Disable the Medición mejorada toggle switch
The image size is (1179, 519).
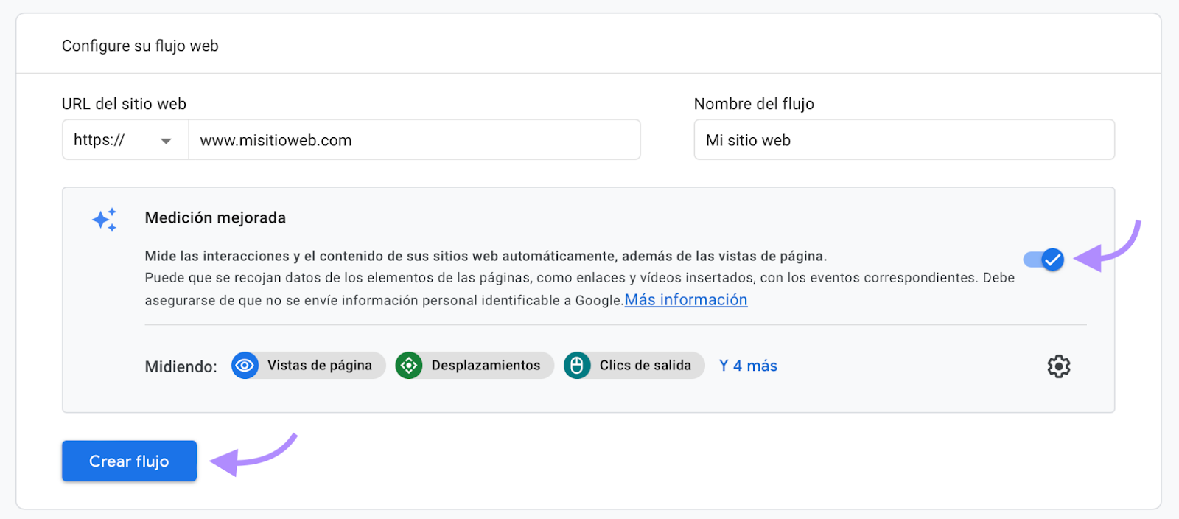click(x=1043, y=259)
